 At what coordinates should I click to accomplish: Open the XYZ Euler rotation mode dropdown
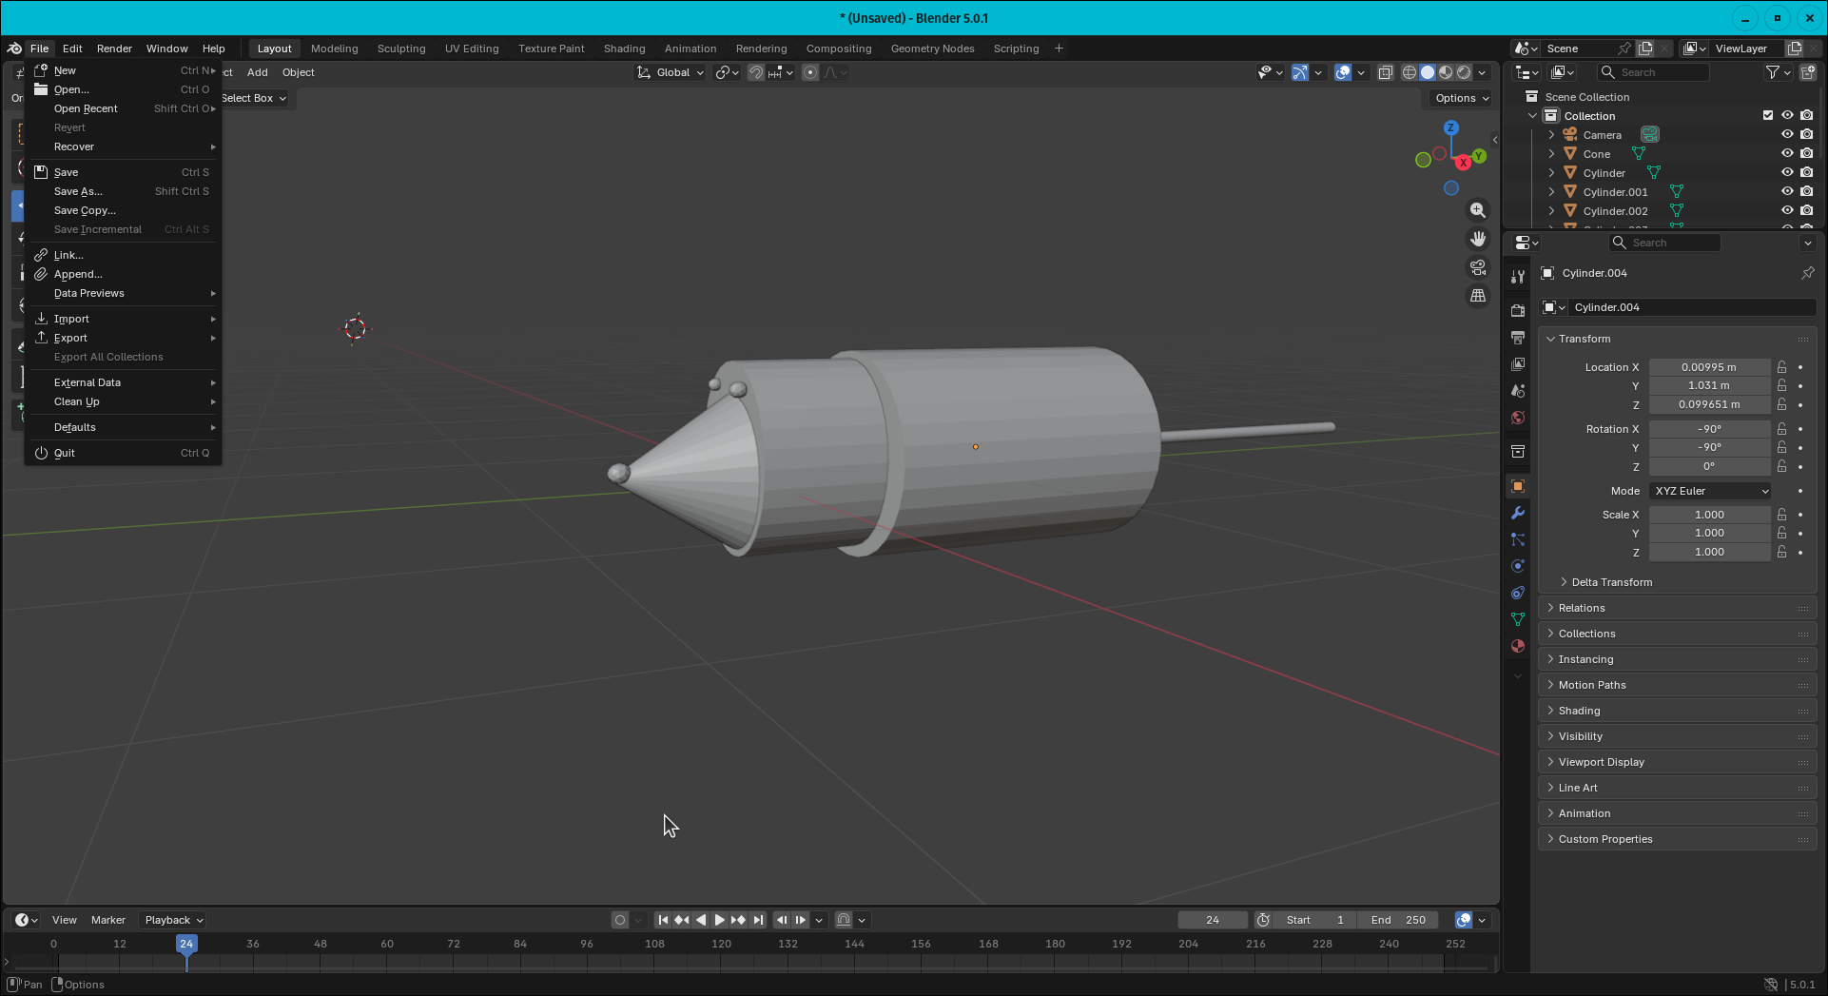tap(1711, 491)
